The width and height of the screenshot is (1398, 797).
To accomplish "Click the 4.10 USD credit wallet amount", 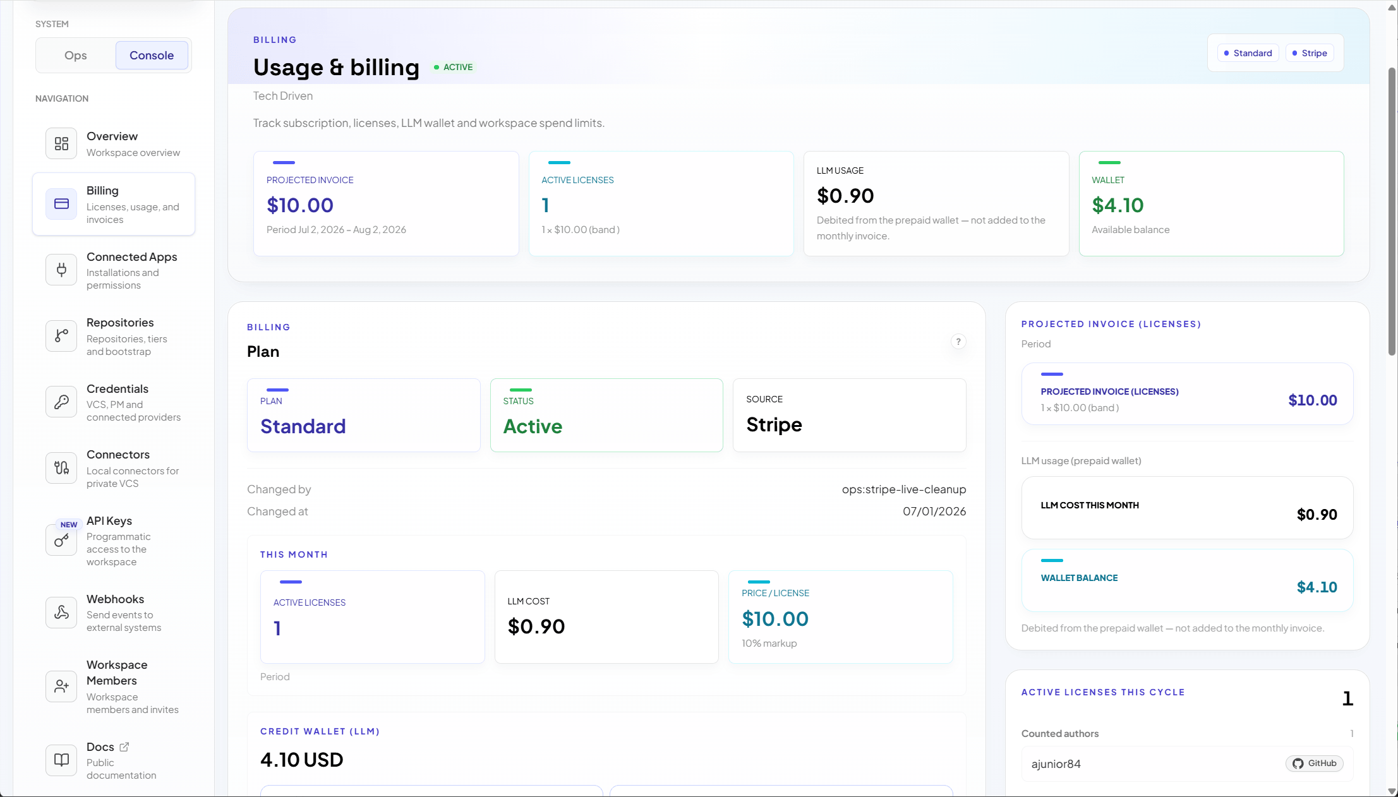I will (x=302, y=760).
